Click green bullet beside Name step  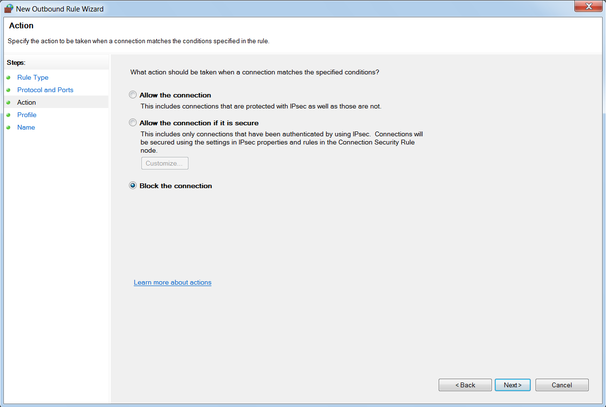pyautogui.click(x=8, y=127)
